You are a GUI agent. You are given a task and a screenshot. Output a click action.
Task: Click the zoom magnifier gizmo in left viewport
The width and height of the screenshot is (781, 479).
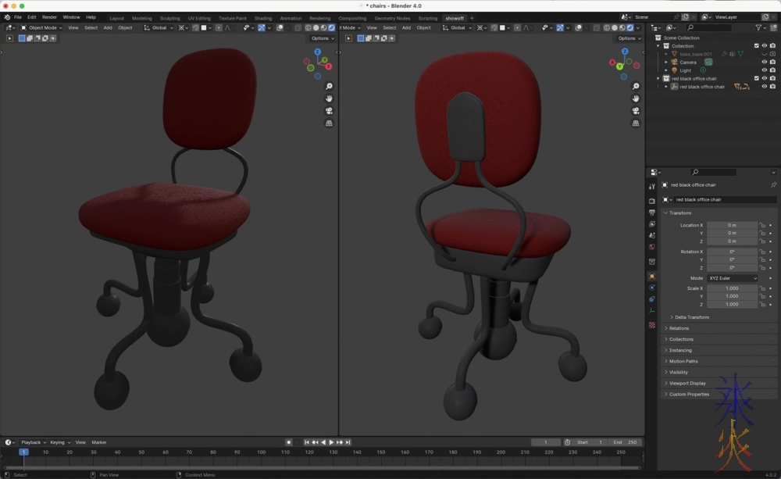[330, 87]
